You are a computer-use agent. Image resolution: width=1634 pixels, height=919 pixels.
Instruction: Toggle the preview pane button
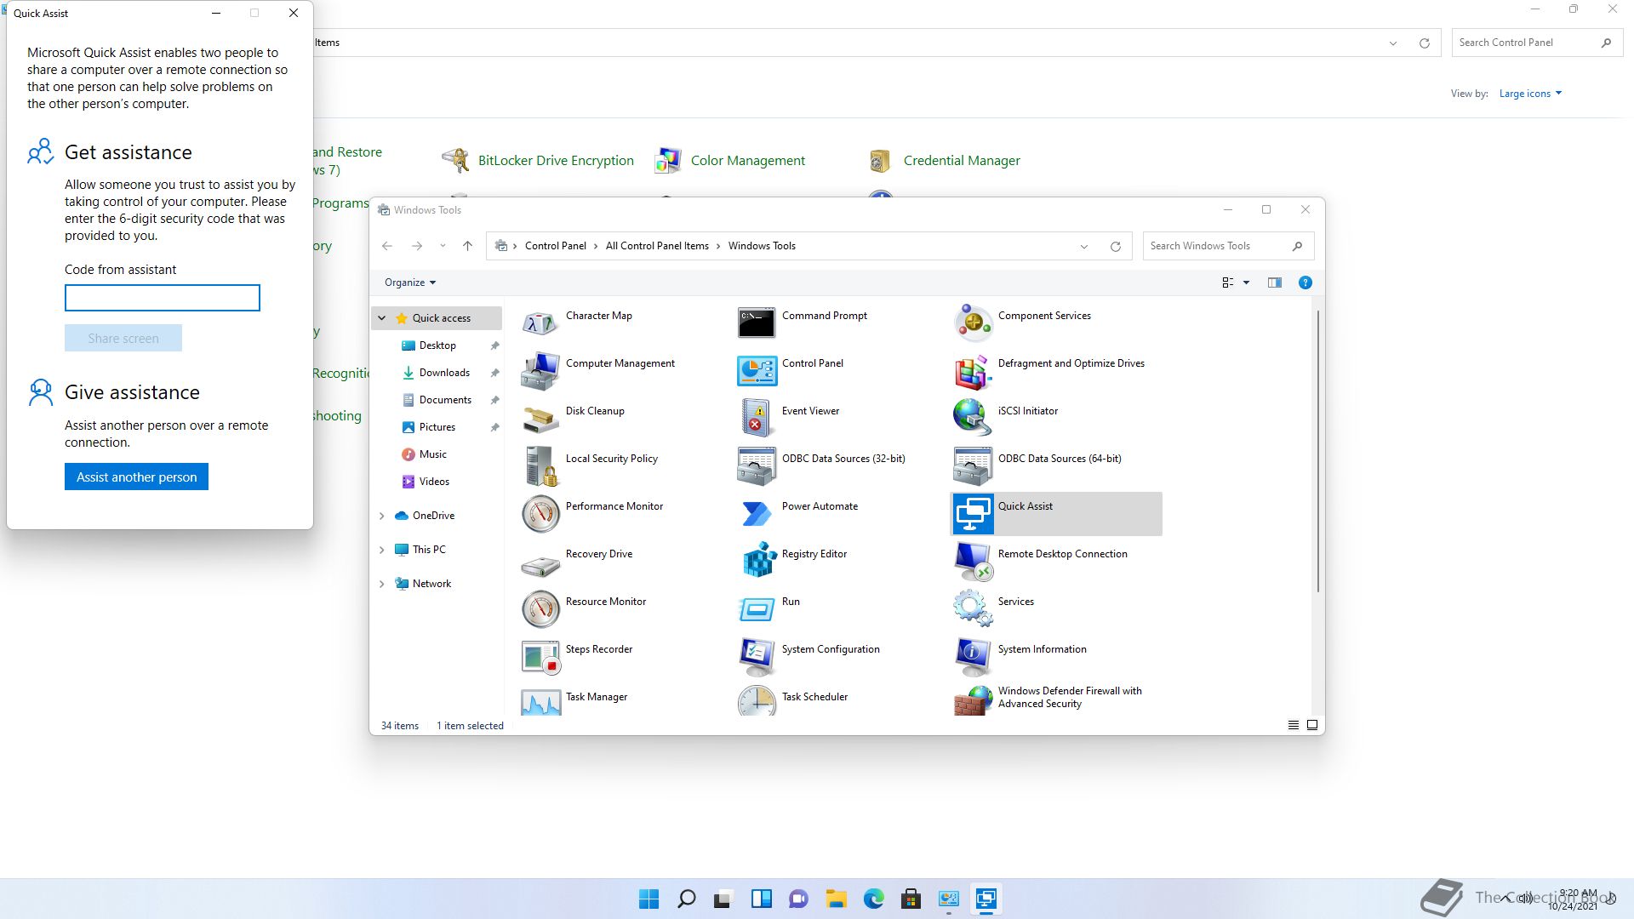pyautogui.click(x=1274, y=283)
